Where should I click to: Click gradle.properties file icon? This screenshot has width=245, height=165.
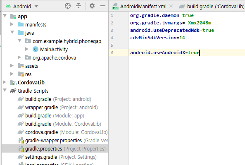point(21,148)
